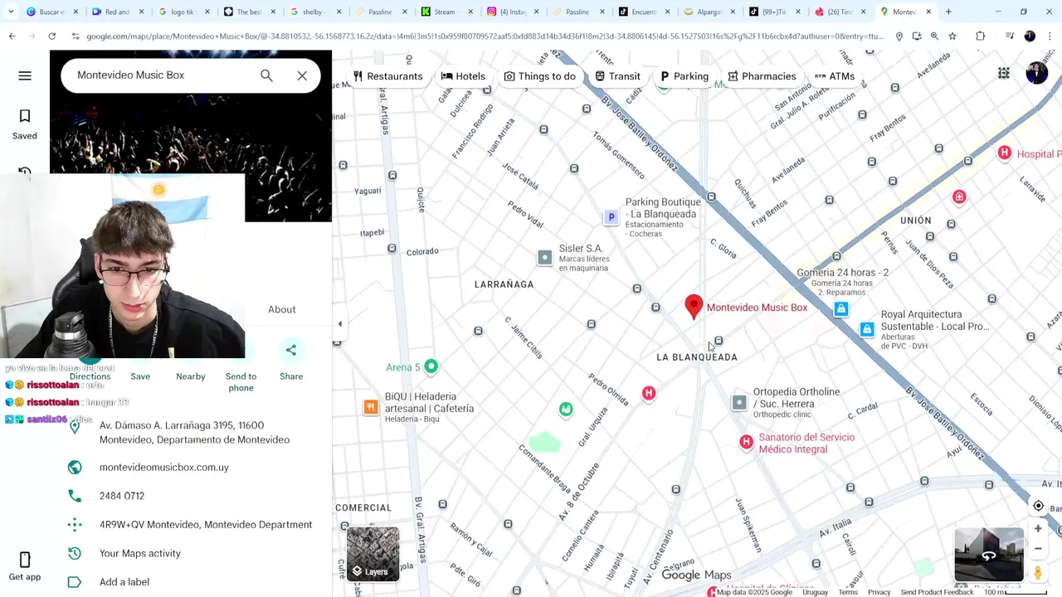The width and height of the screenshot is (1062, 597).
Task: Click the Get app button
Action: (25, 566)
